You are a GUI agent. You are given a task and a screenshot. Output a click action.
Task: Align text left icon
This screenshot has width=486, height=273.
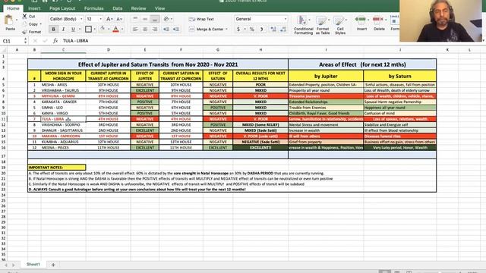pyautogui.click(x=135, y=29)
